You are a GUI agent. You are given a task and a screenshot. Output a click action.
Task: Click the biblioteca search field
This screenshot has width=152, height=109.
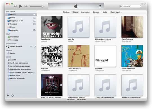[x=130, y=6]
